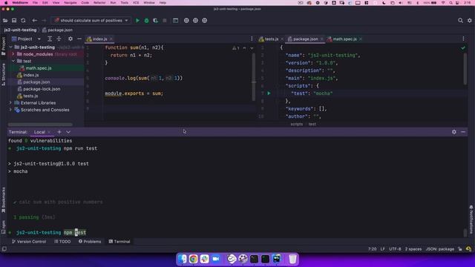Open the File menu

click(x=35, y=3)
